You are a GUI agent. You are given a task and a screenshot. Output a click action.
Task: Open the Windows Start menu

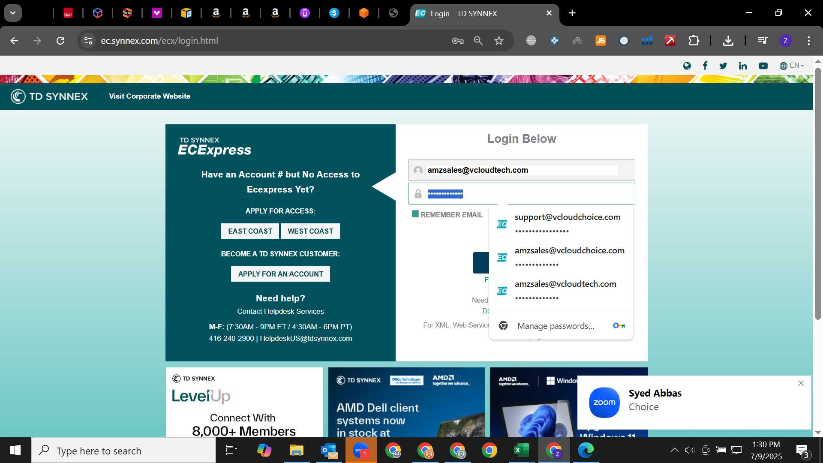pyautogui.click(x=15, y=450)
